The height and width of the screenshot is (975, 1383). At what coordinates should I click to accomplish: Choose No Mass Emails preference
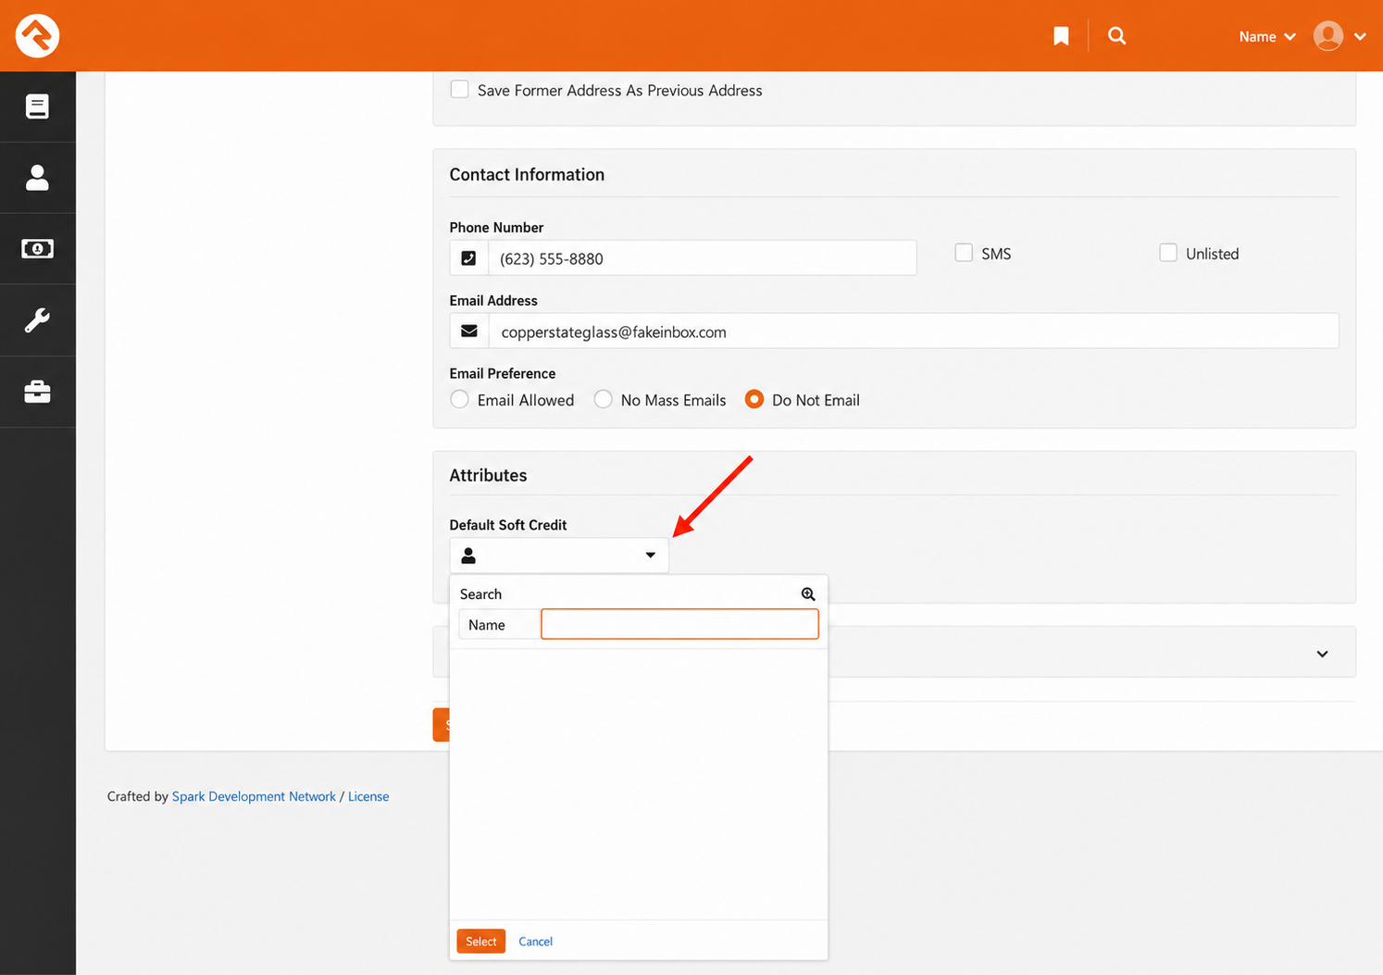click(x=603, y=399)
